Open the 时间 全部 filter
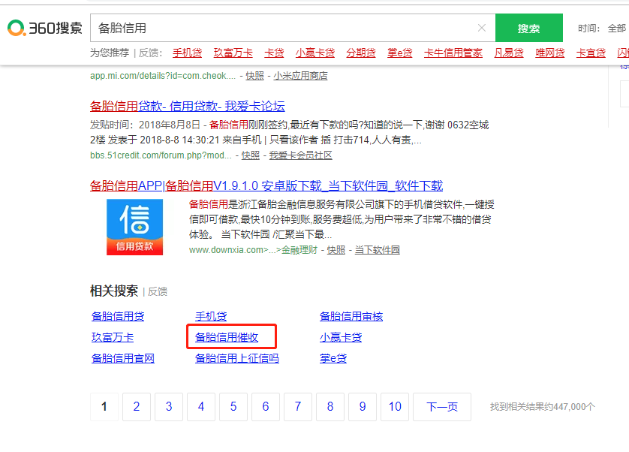This screenshot has width=629, height=452. point(602,28)
